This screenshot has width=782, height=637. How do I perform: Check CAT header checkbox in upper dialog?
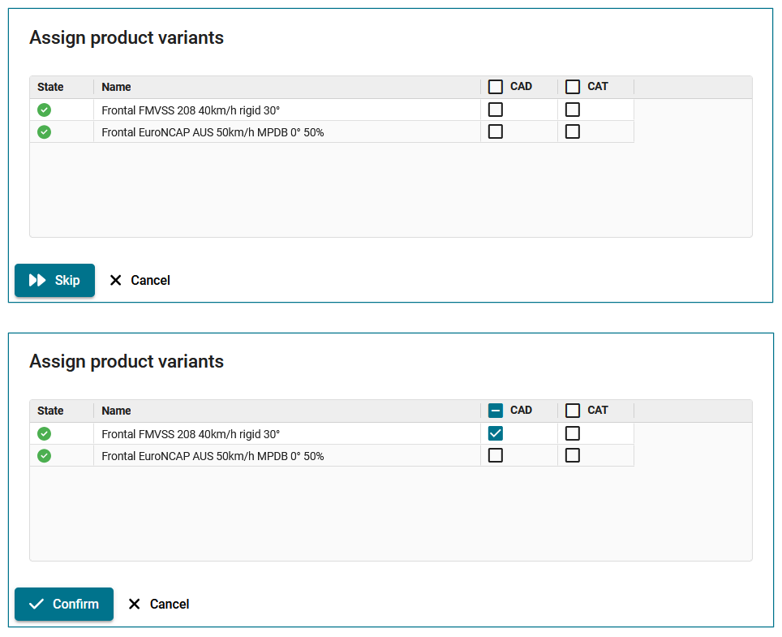(x=573, y=87)
